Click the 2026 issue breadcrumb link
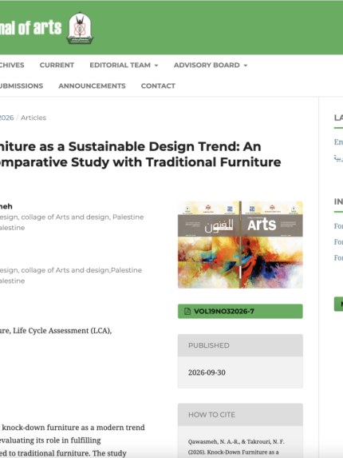Viewport: 343px width, 458px height. (x=6, y=117)
